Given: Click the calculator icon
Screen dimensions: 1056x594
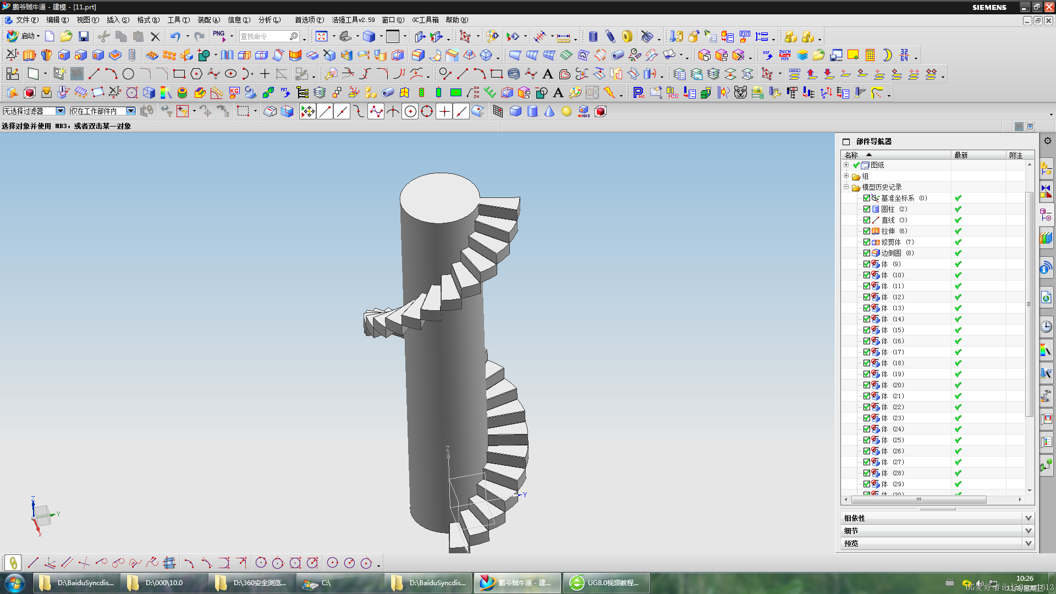Looking at the screenshot, I should click(x=870, y=55).
